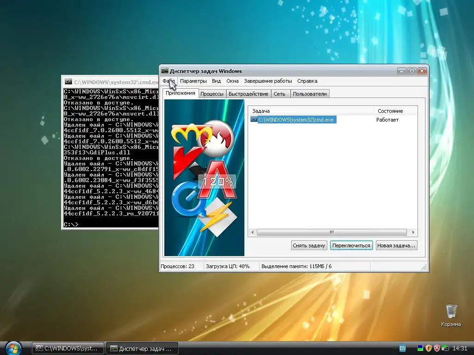The width and height of the screenshot is (474, 355).
Task: Click the Работает status cell
Action: [387, 120]
